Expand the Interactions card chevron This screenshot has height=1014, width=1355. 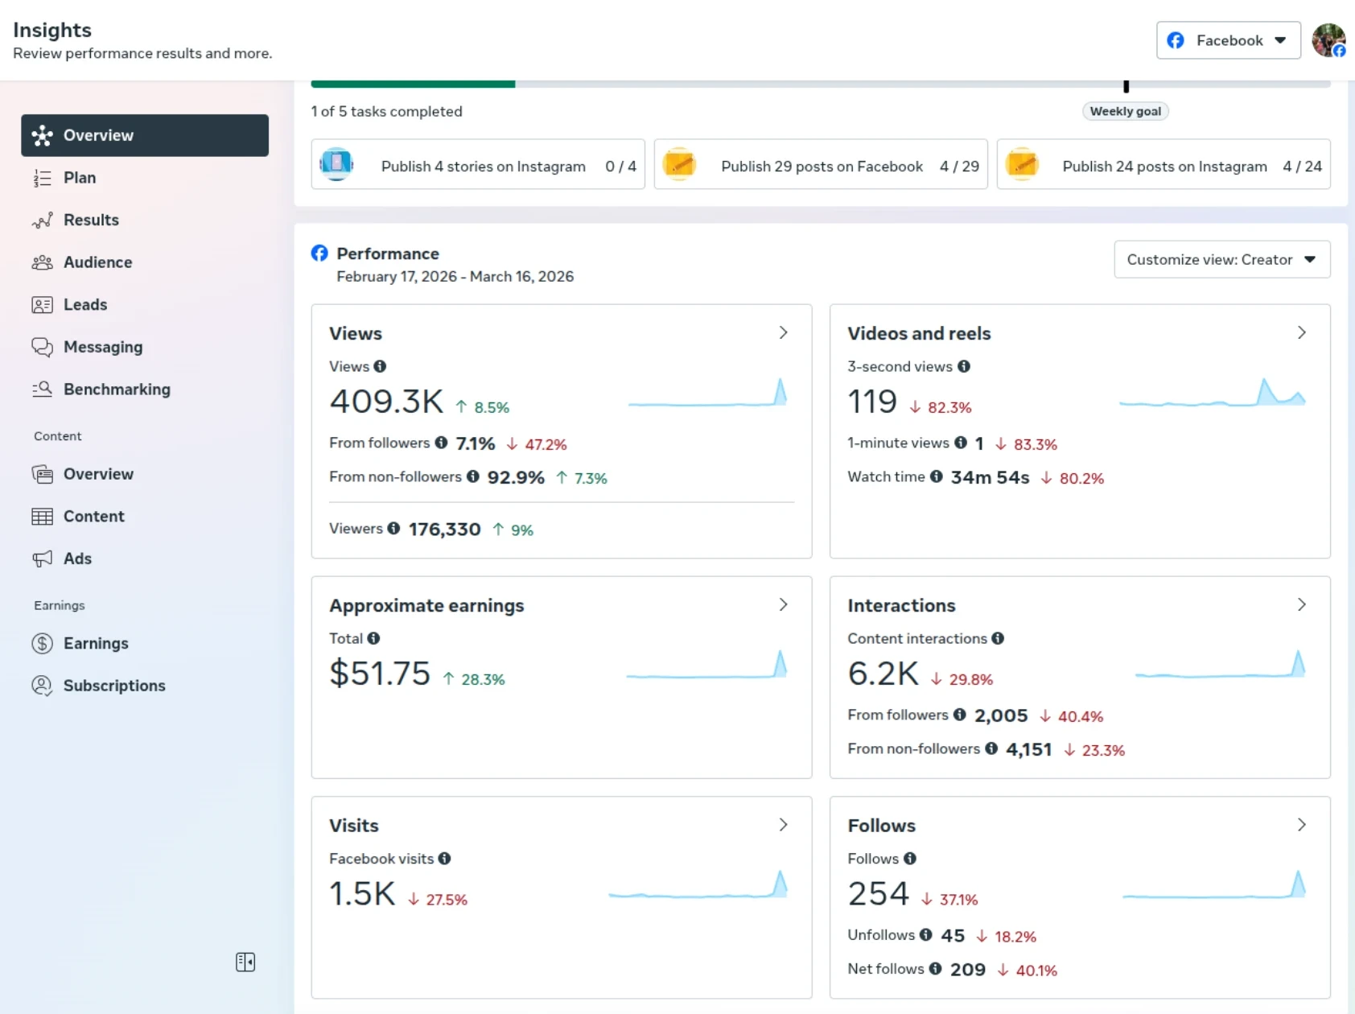pyautogui.click(x=1301, y=605)
